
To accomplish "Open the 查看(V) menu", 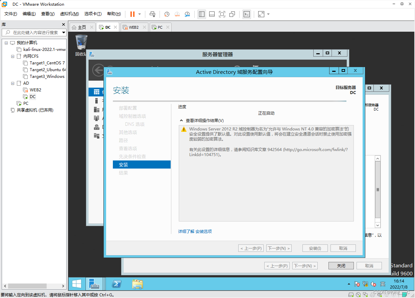I will (x=48, y=14).
